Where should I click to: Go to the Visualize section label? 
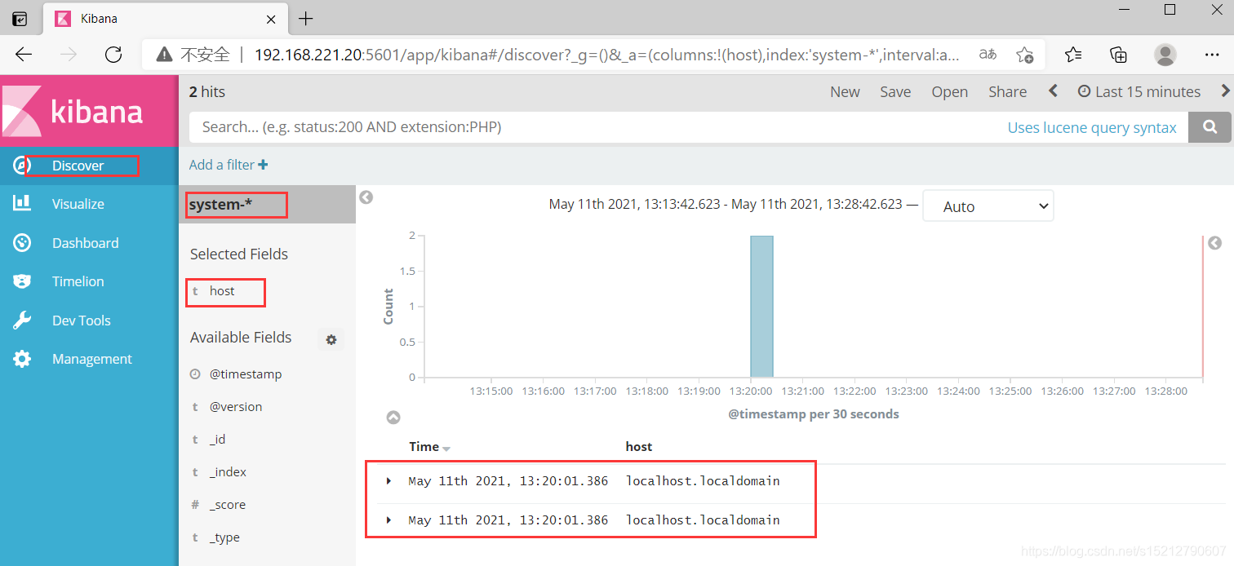pos(78,204)
